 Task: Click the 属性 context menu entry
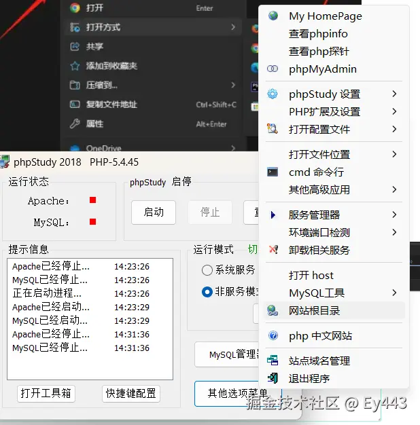point(154,124)
